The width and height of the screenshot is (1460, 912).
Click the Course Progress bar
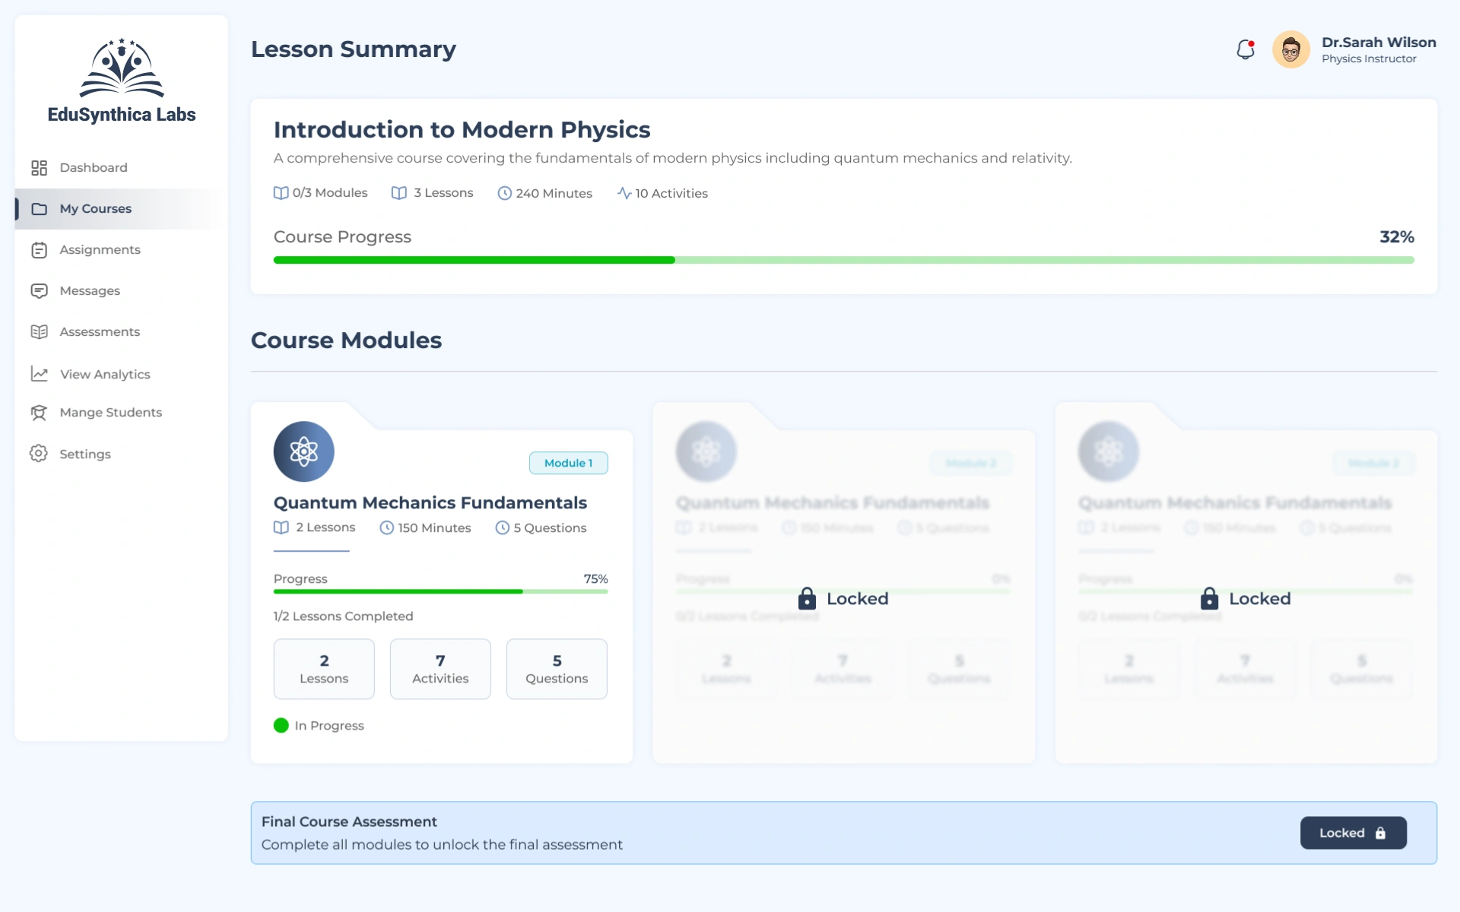point(843,260)
